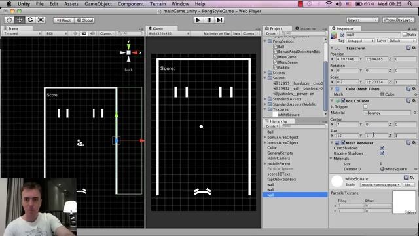This screenshot has width=419, height=236.
Task: Toggle Mesh Renderer enabled checkbox
Action: tap(343, 143)
